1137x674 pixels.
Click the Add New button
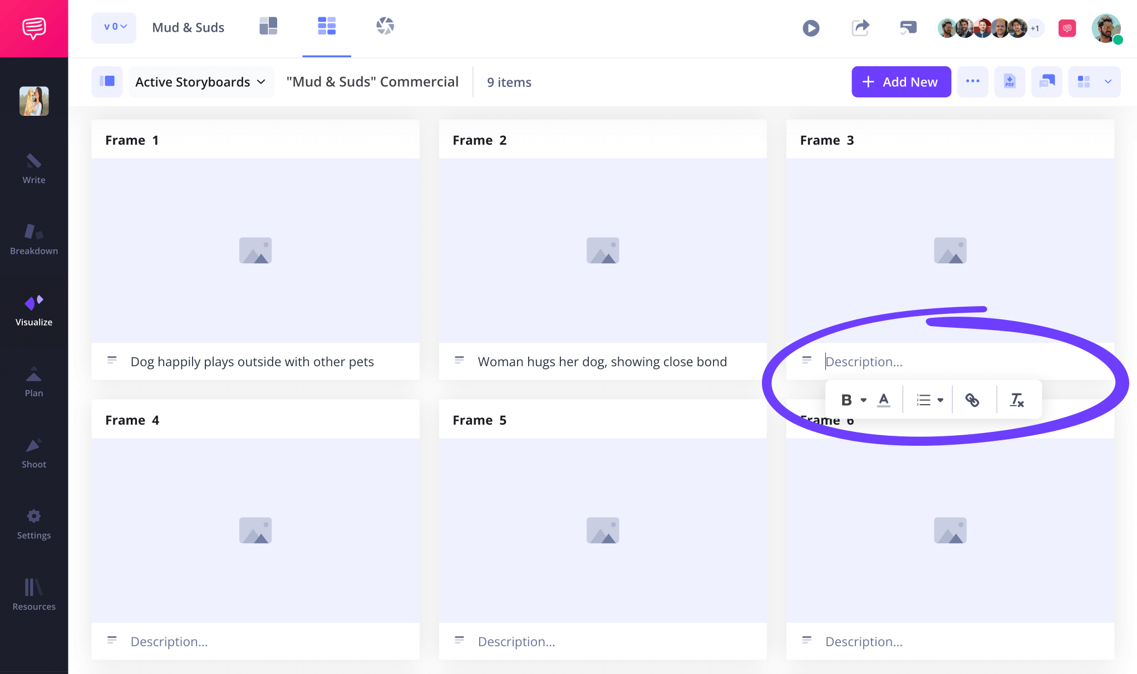(901, 81)
